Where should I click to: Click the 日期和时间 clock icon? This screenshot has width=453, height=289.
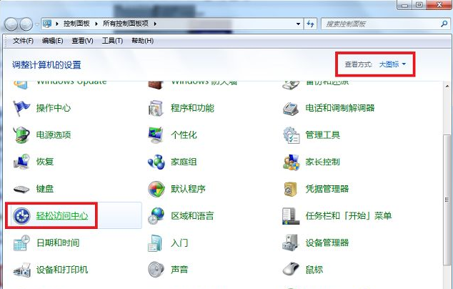pos(22,243)
